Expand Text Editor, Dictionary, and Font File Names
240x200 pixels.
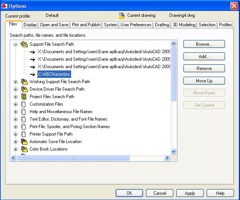click(x=16, y=119)
